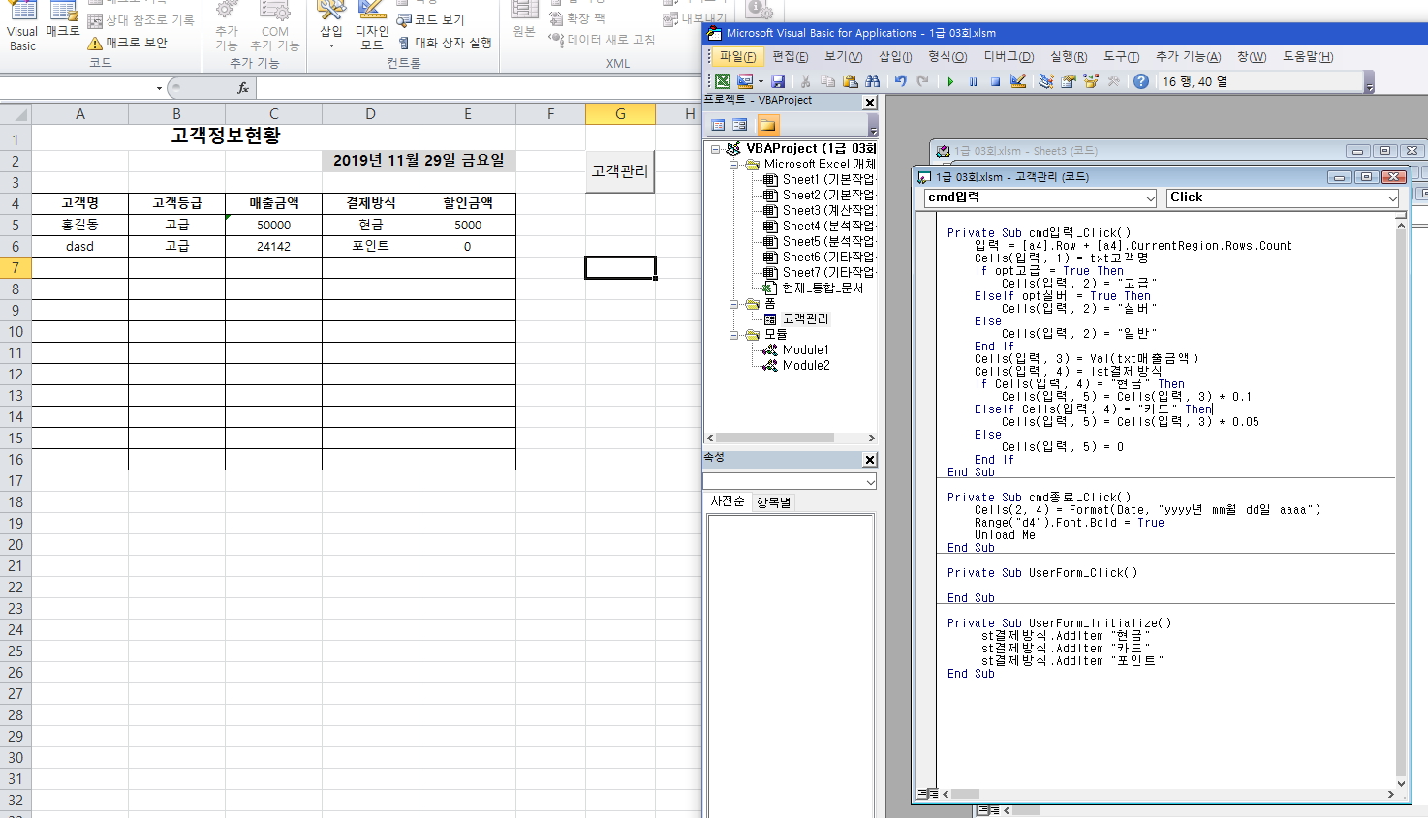Switch to the 항목별 properties tab
The height and width of the screenshot is (818, 1428).
(773, 502)
